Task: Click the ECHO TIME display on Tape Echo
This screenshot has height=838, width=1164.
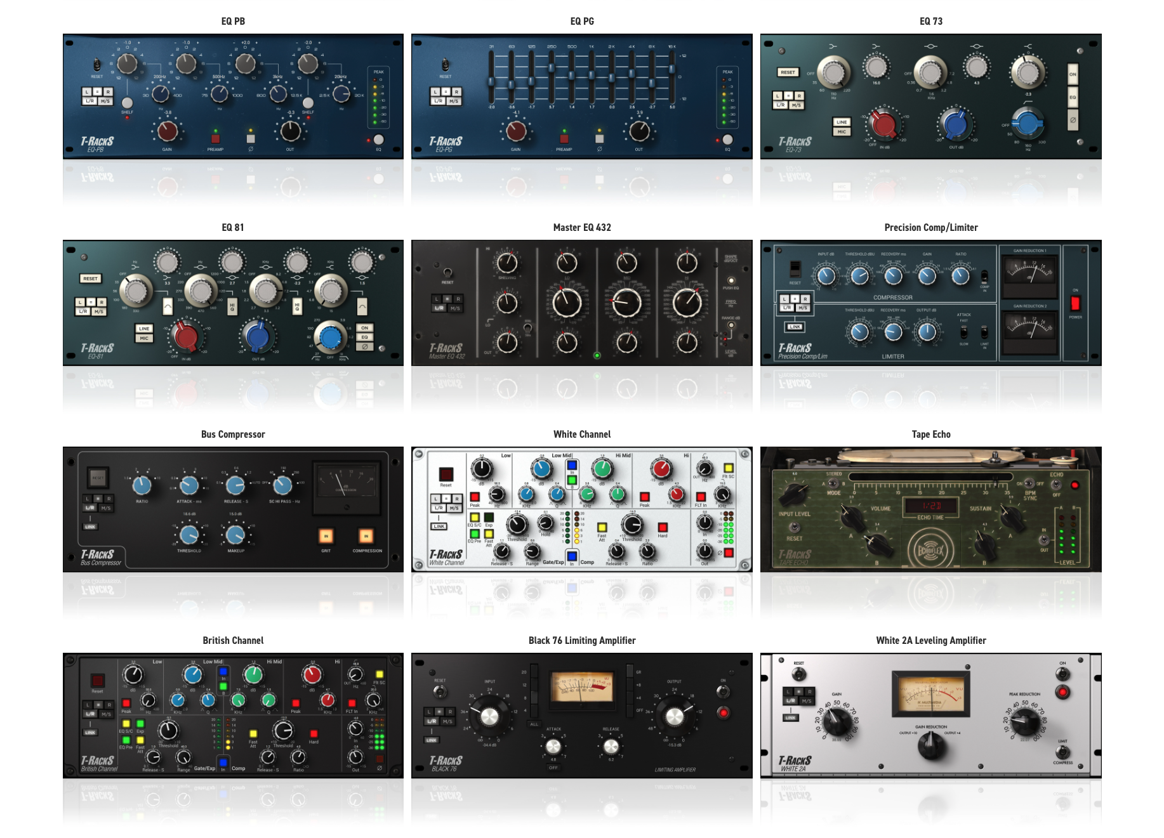Action: pos(931,506)
